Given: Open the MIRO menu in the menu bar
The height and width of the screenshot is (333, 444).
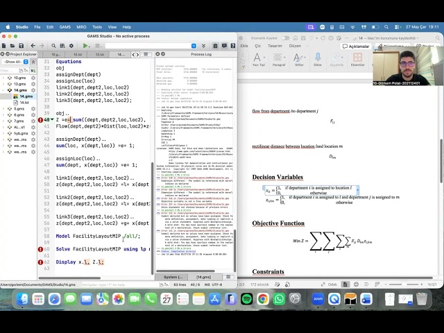Looking at the screenshot, I should pyautogui.click(x=81, y=27).
